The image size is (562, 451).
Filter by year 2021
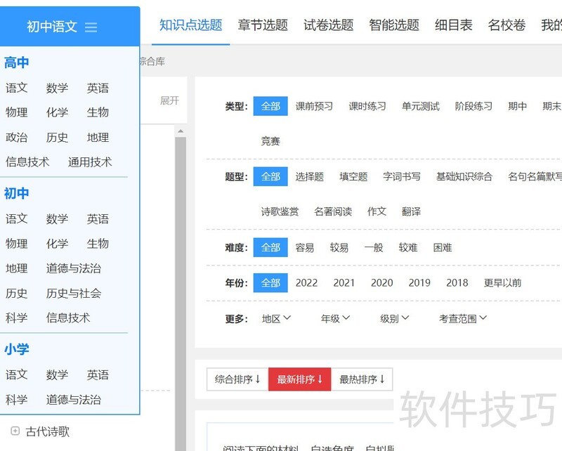(344, 282)
